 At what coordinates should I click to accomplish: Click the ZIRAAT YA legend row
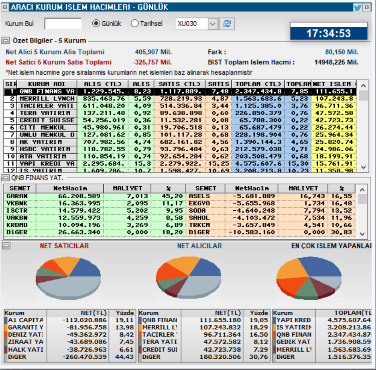69,342
